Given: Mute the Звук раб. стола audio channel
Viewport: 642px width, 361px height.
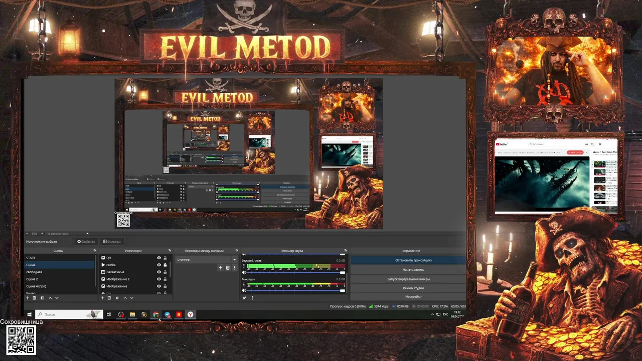Looking at the screenshot, I should (x=244, y=272).
